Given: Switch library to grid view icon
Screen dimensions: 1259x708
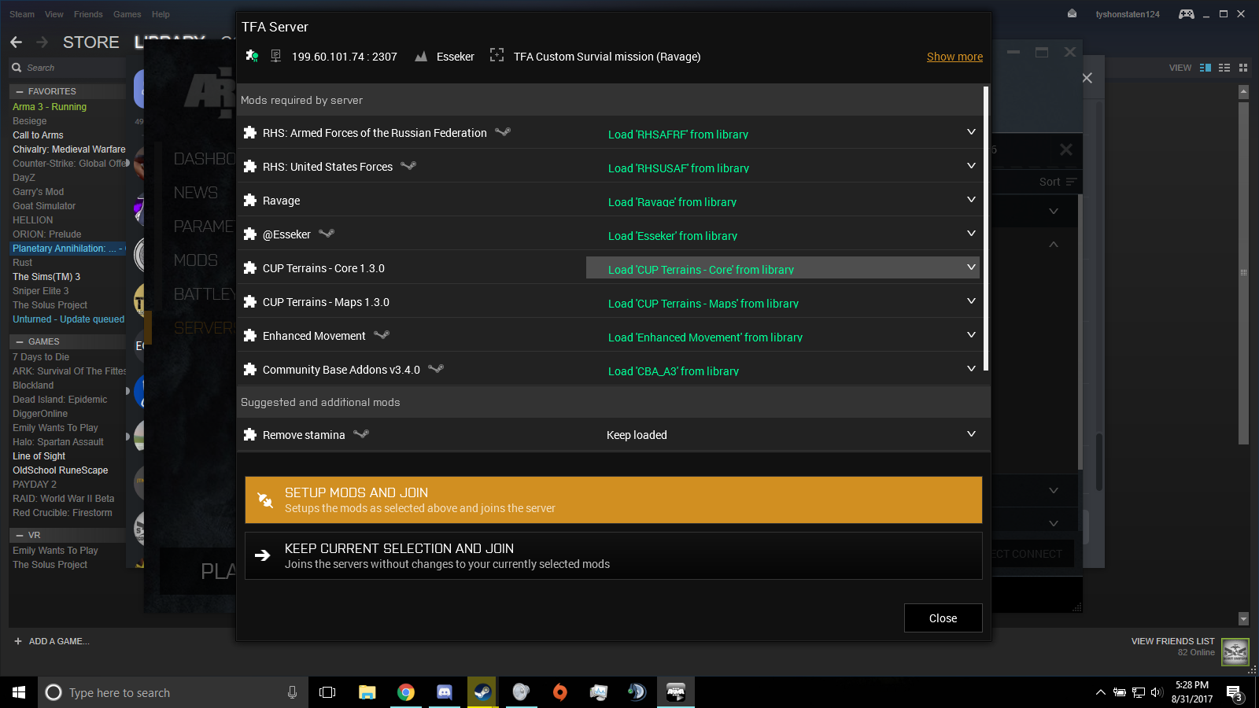Looking at the screenshot, I should click(x=1243, y=68).
